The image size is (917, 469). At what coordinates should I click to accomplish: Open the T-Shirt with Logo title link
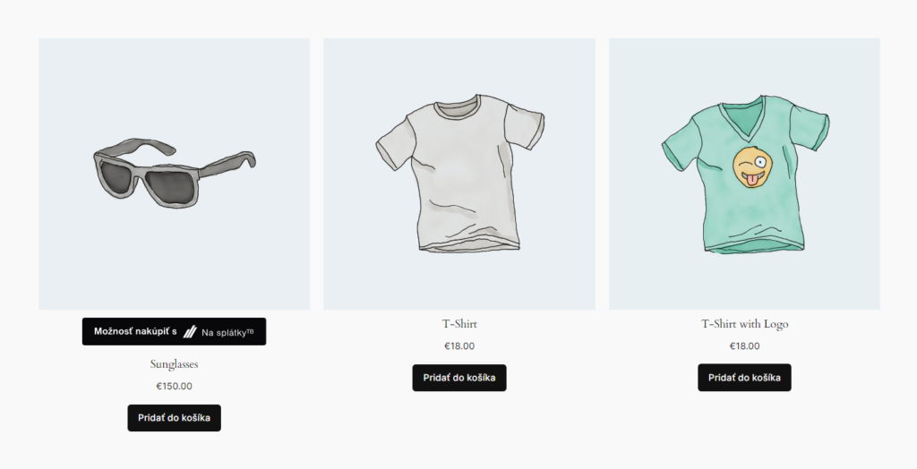click(744, 324)
